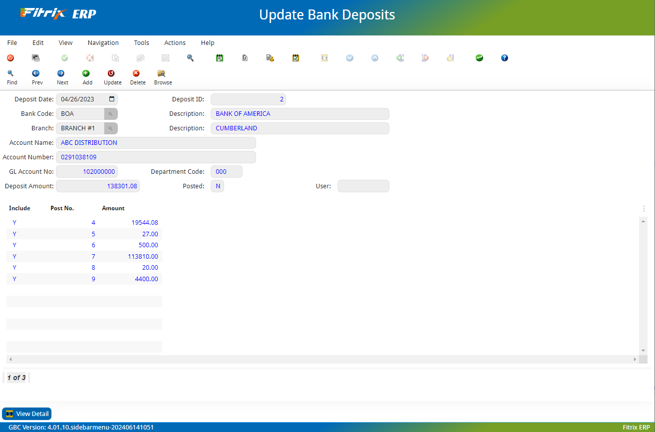Viewport: 655px width, 432px height.
Task: Delete the current deposit record
Action: pyautogui.click(x=137, y=76)
